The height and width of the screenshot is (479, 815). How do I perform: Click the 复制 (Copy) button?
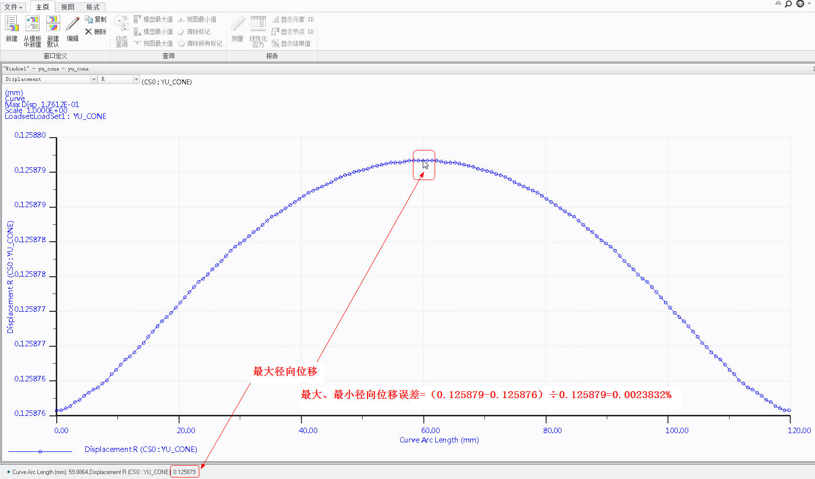[96, 19]
